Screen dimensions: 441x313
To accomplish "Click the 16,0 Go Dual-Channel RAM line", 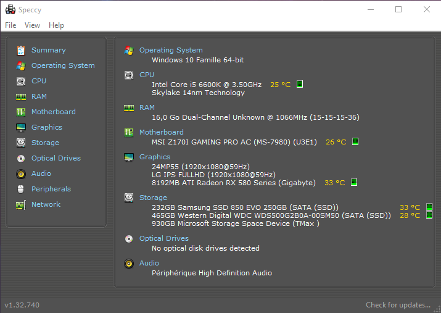I will [255, 117].
